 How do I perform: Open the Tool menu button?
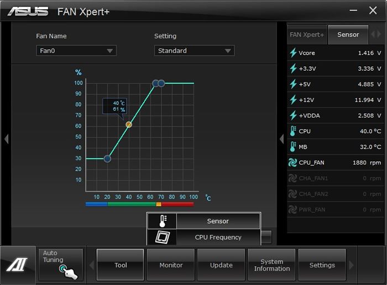point(121,265)
